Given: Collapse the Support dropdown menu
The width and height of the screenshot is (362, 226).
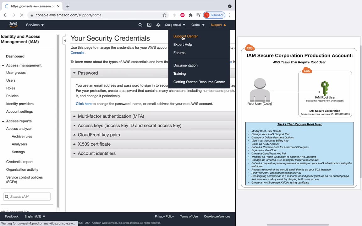Looking at the screenshot, I should (x=218, y=25).
